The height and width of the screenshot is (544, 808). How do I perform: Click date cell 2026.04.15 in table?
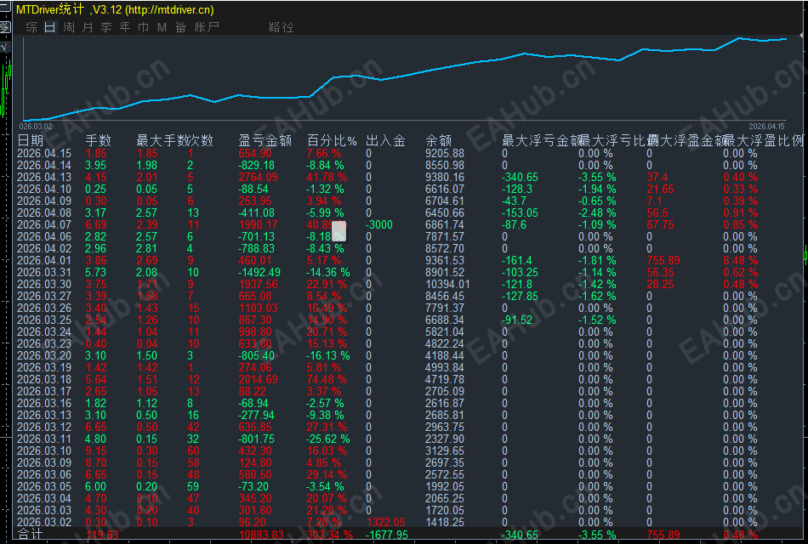[43, 154]
